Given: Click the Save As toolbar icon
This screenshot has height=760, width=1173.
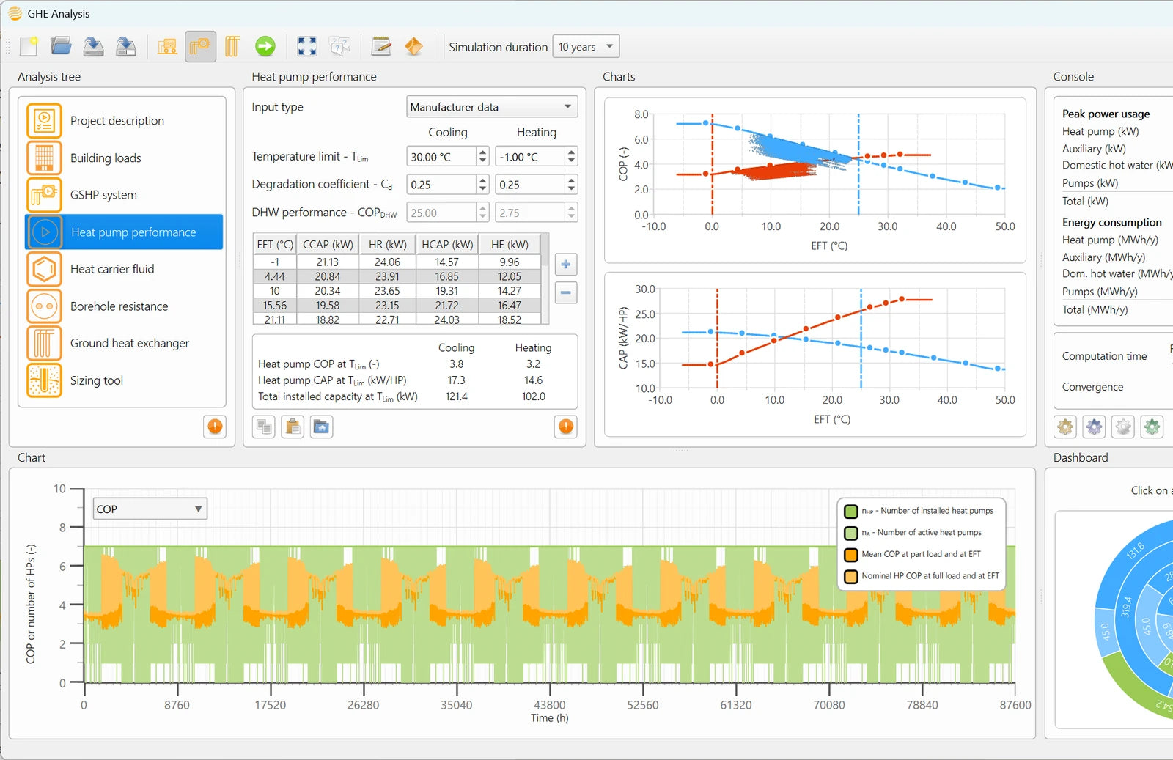Looking at the screenshot, I should [x=126, y=47].
